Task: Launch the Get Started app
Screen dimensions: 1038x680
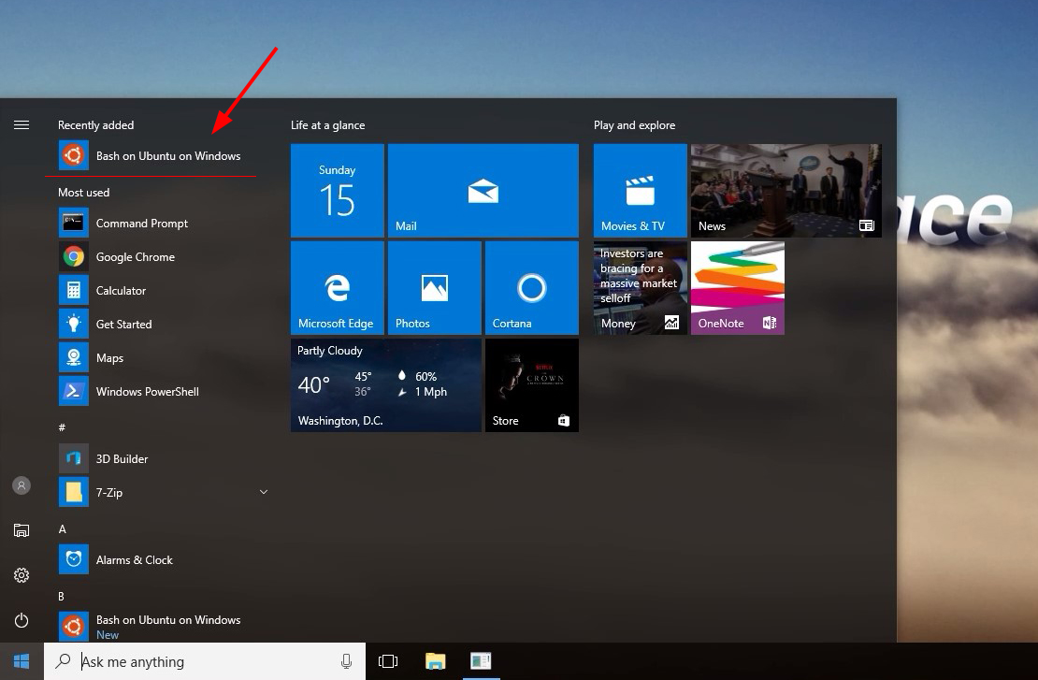Action: 162,325
